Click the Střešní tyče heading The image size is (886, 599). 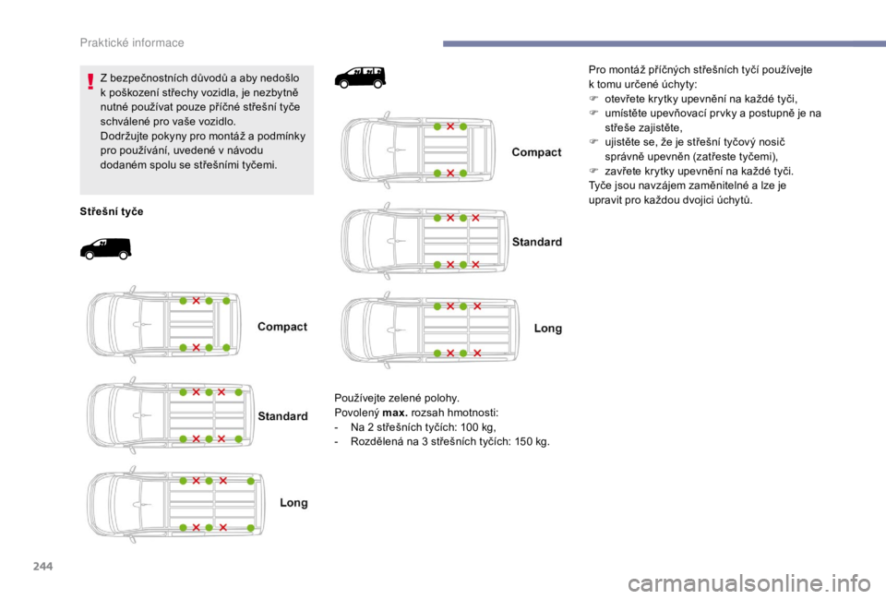click(112, 211)
